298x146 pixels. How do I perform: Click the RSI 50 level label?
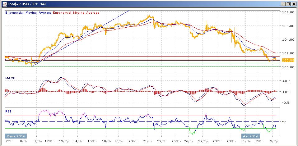(284, 122)
